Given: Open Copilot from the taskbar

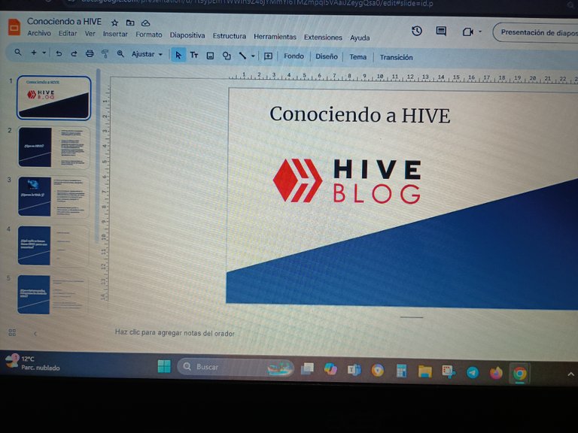Looking at the screenshot, I should [330, 369].
